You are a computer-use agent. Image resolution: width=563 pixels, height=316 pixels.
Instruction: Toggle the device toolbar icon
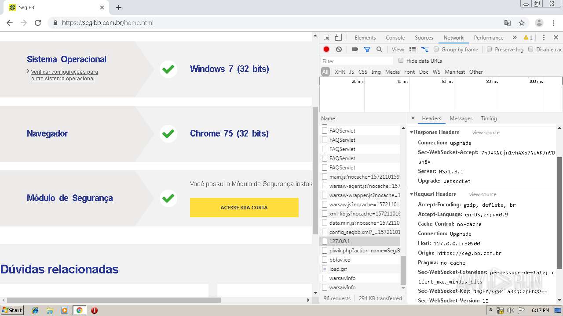coord(338,38)
